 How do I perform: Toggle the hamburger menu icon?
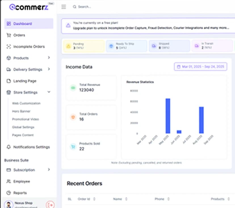(x=64, y=7)
